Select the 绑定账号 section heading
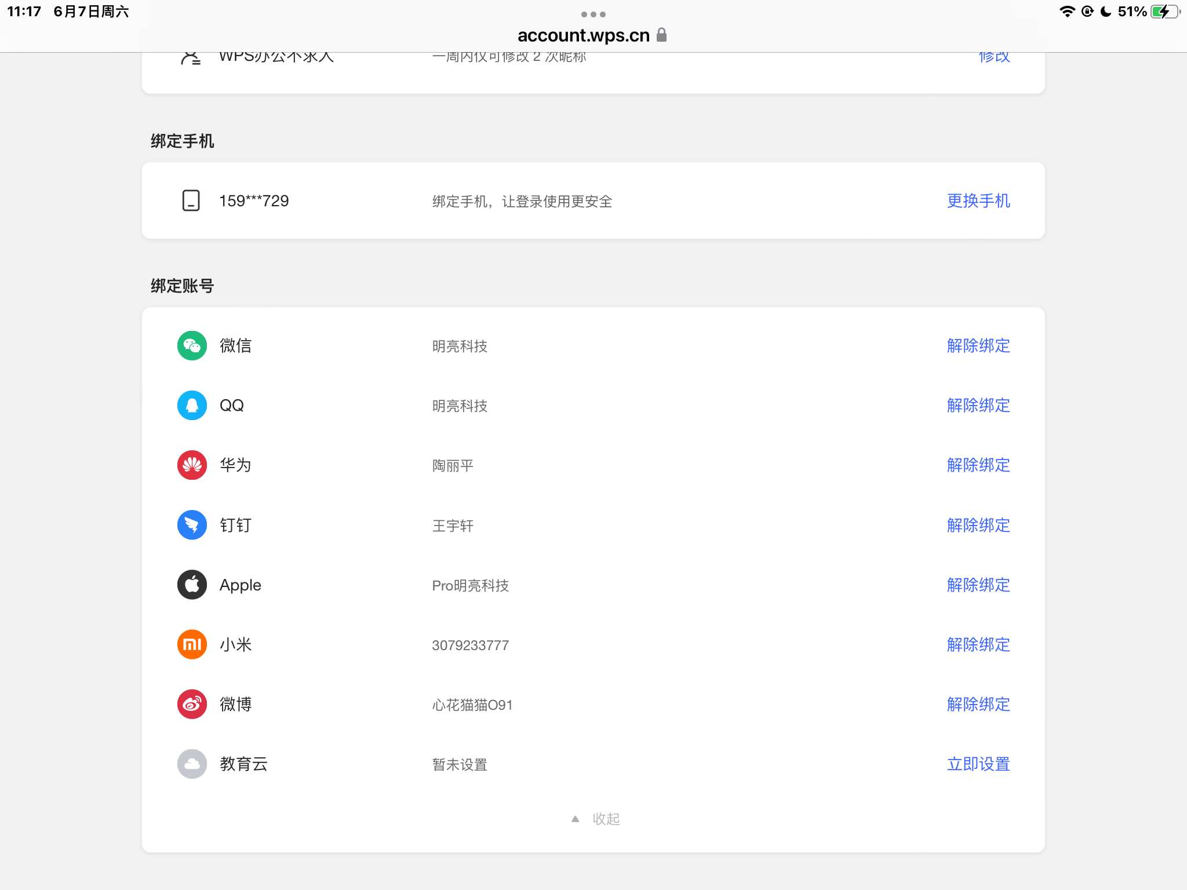 pyautogui.click(x=182, y=286)
